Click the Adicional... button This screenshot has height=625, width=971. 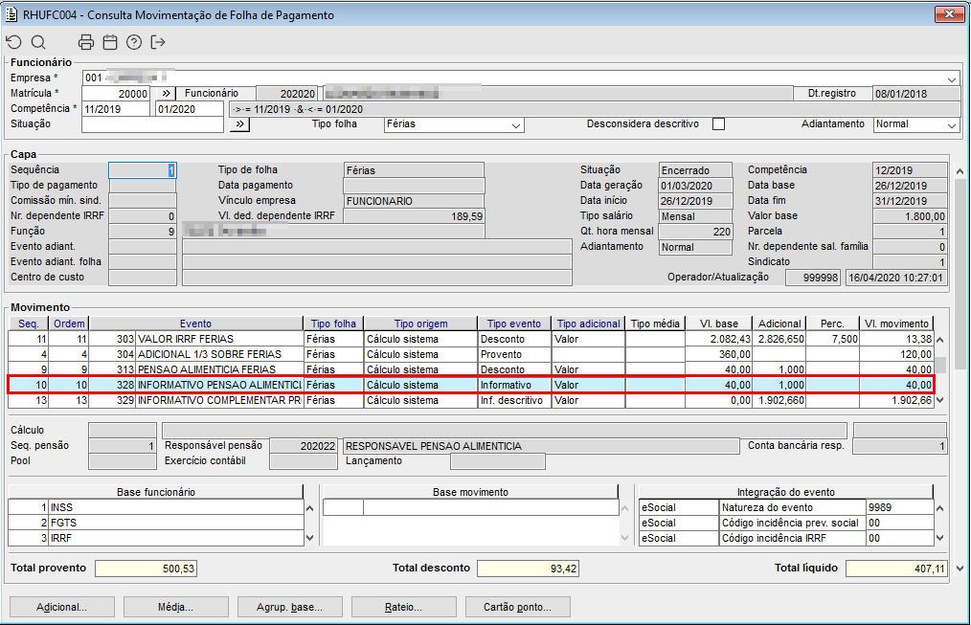point(61,607)
